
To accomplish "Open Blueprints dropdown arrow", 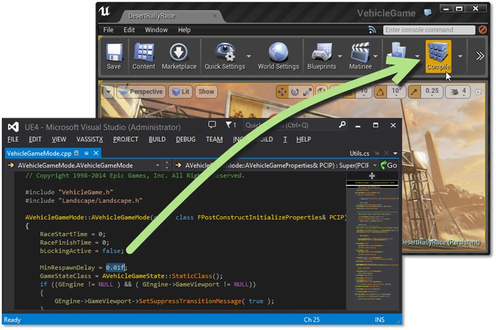I will 340,56.
